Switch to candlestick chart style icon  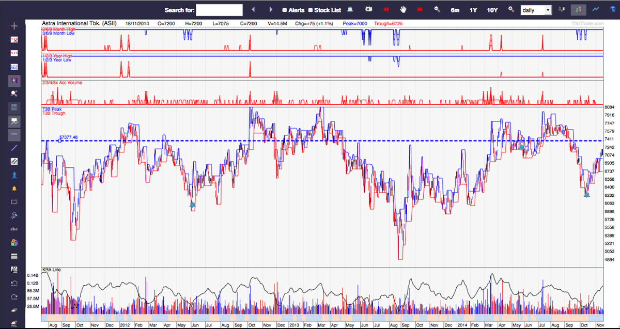pyautogui.click(x=562, y=10)
